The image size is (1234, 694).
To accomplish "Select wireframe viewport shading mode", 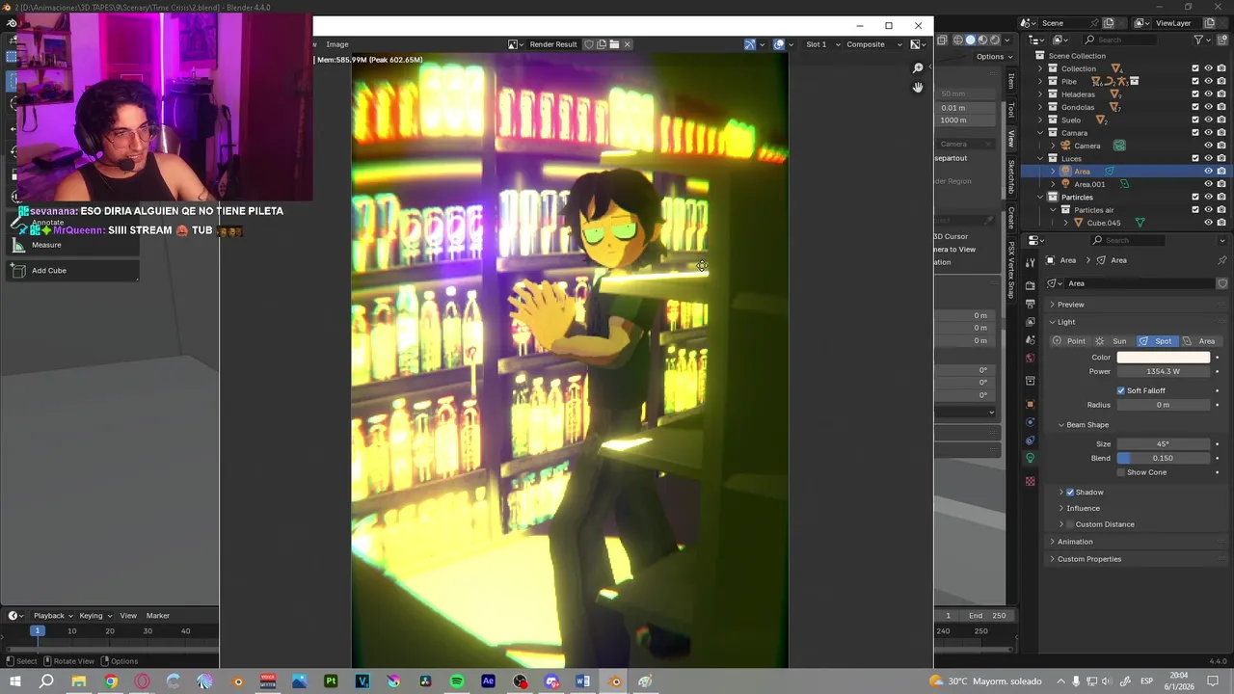I will click(958, 40).
